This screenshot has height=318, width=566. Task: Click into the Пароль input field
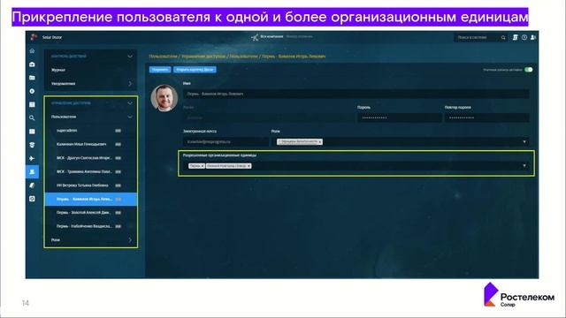point(400,117)
